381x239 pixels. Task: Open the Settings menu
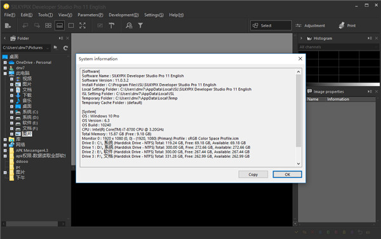[x=154, y=15]
